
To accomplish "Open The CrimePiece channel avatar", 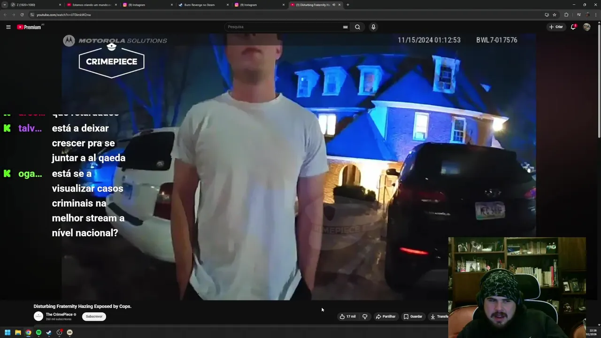I will pos(39,316).
